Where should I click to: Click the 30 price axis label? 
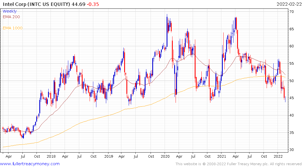[x=292, y=150]
